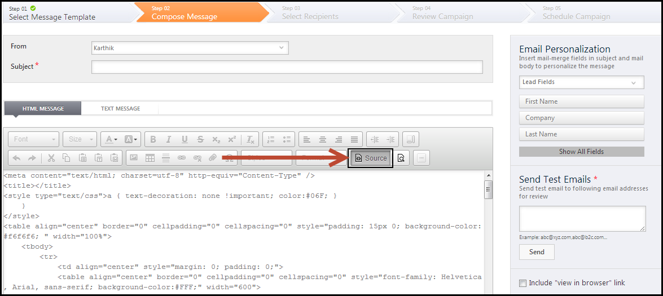Click the Undo arrow icon
Viewport: 663px width, 296px height.
coord(16,158)
